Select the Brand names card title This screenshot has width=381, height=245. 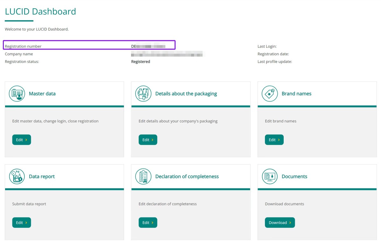296,94
